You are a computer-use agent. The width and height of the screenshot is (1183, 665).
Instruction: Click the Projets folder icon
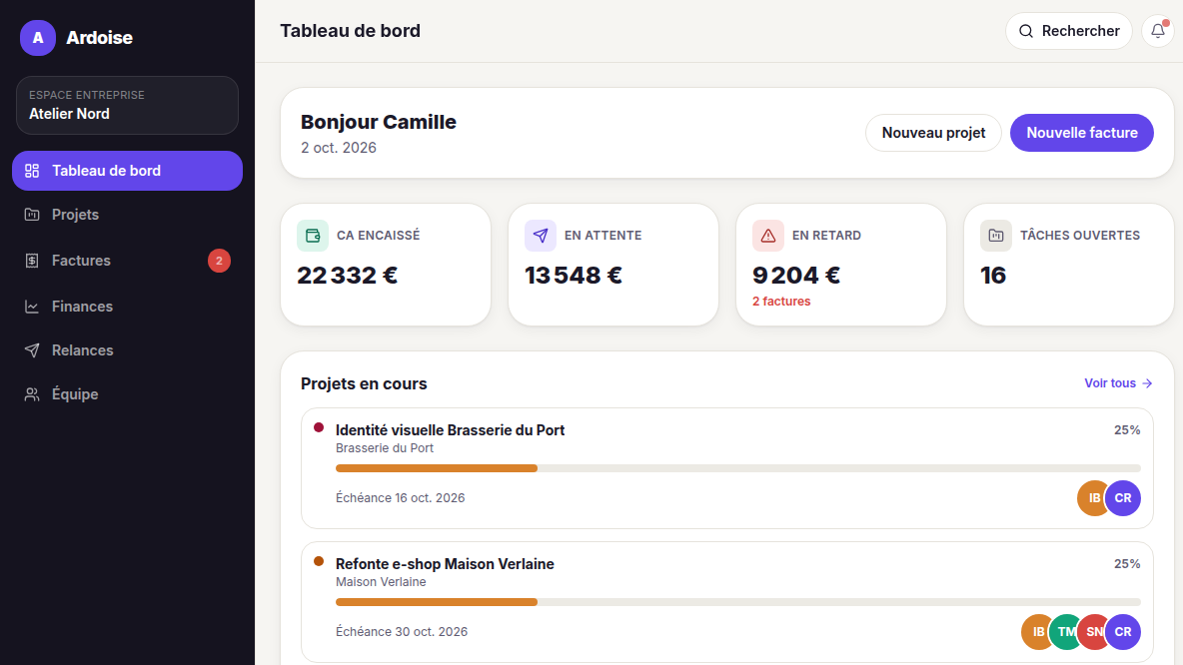click(x=32, y=215)
